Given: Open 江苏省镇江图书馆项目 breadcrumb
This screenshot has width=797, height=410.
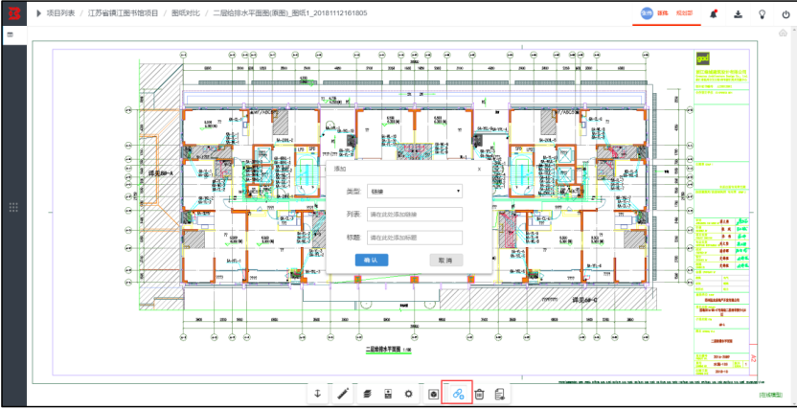Looking at the screenshot, I should [123, 13].
